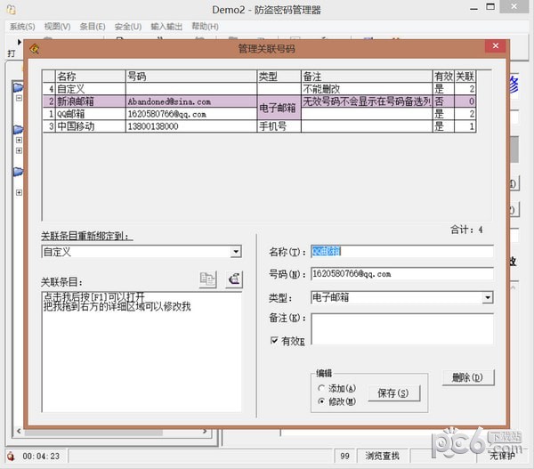Select list item 把我拖到右方的详细区域可以修改我
534x469 pixels.
click(x=117, y=306)
